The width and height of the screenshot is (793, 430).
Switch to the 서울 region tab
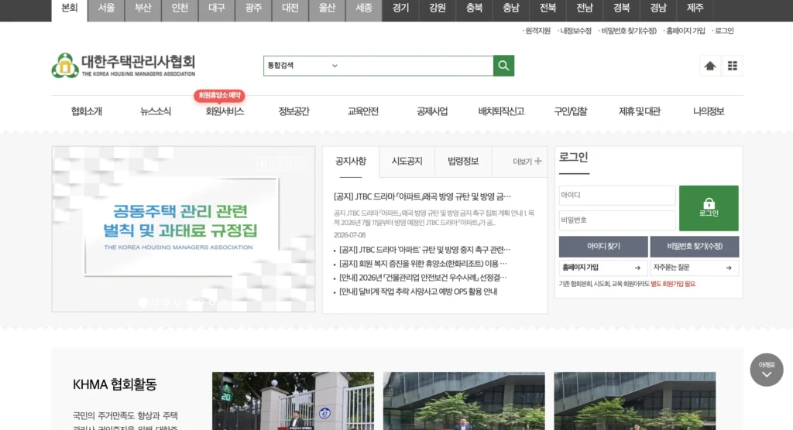[106, 9]
